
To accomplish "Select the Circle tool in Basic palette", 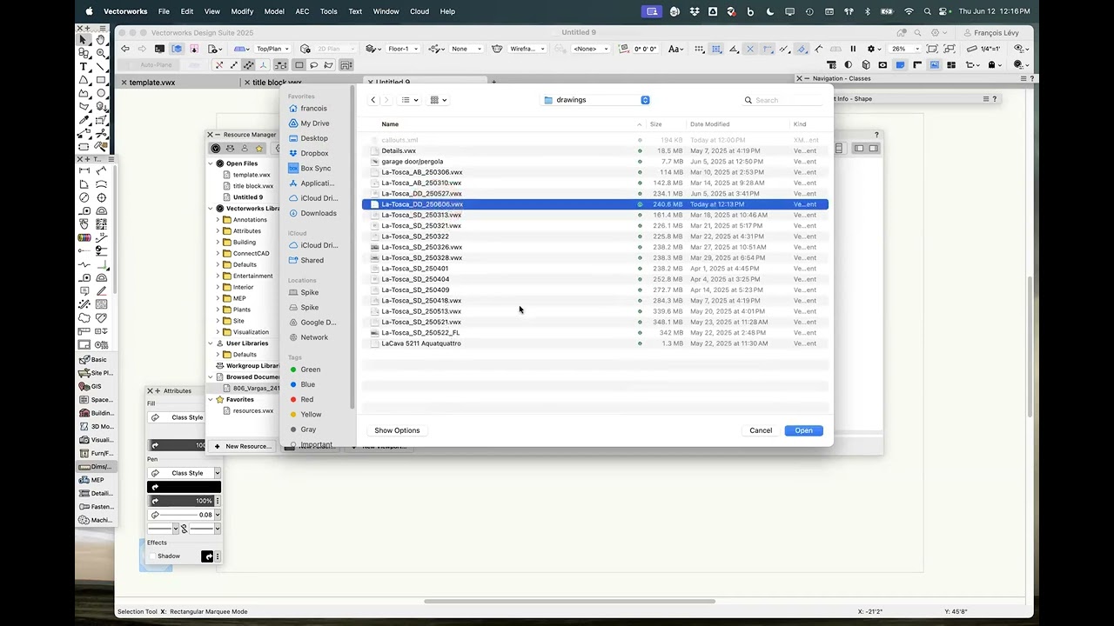I will [x=101, y=93].
